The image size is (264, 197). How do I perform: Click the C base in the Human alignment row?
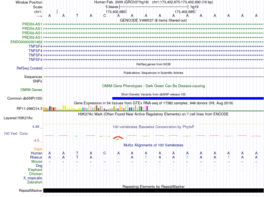(105, 153)
